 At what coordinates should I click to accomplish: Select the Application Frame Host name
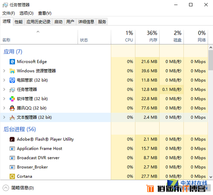coord(39,148)
